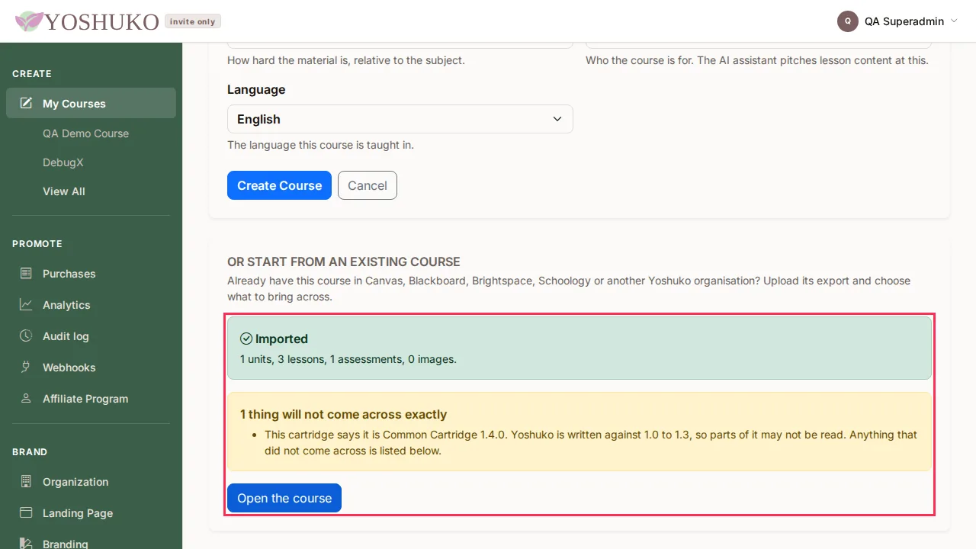976x549 pixels.
Task: Click the Yoshuko lotus logo icon
Action: click(30, 21)
